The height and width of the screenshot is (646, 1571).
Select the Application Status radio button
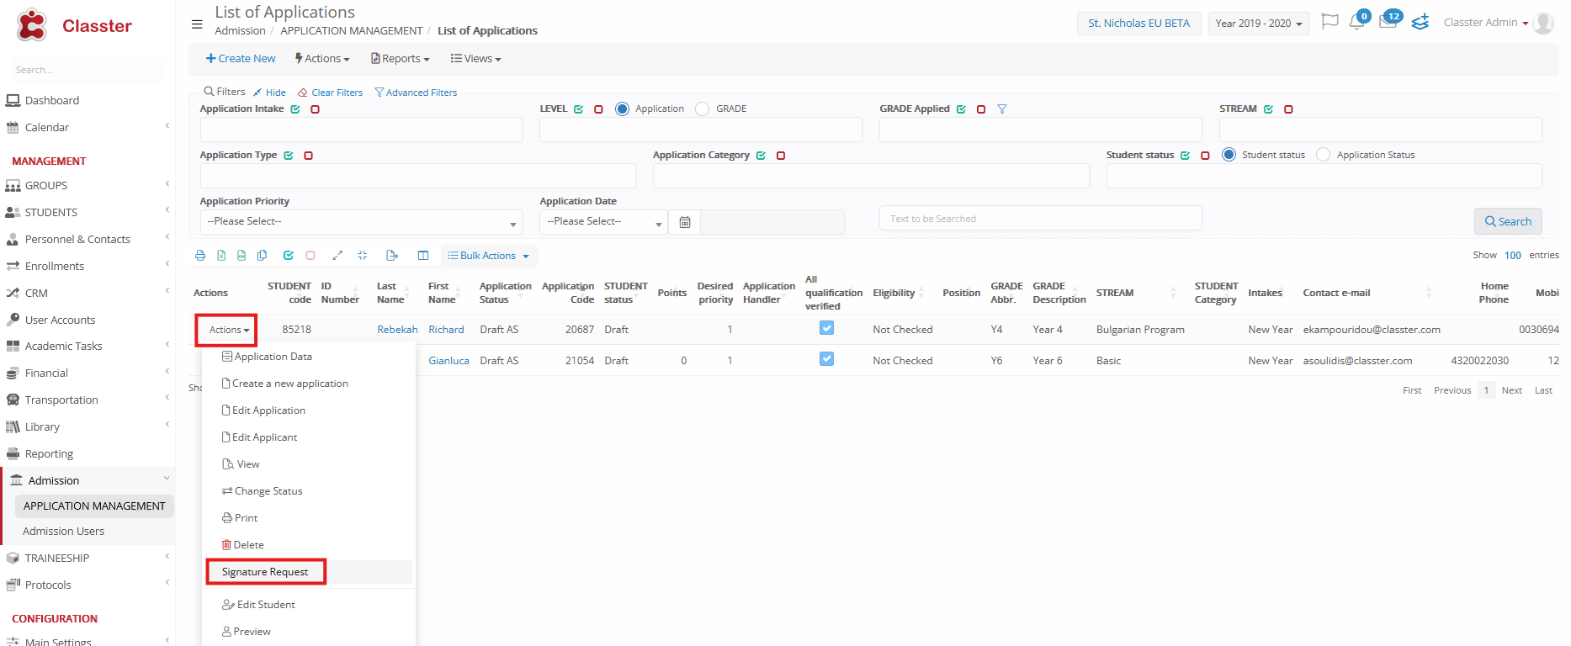coord(1324,155)
